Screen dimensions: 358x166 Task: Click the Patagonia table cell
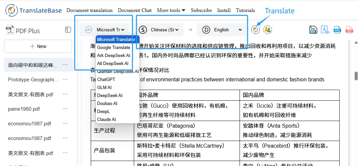point(187,131)
